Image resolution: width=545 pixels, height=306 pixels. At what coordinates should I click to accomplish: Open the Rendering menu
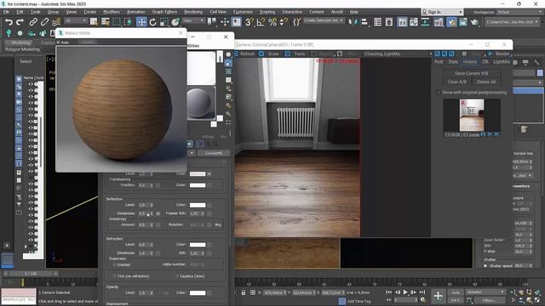tap(193, 12)
